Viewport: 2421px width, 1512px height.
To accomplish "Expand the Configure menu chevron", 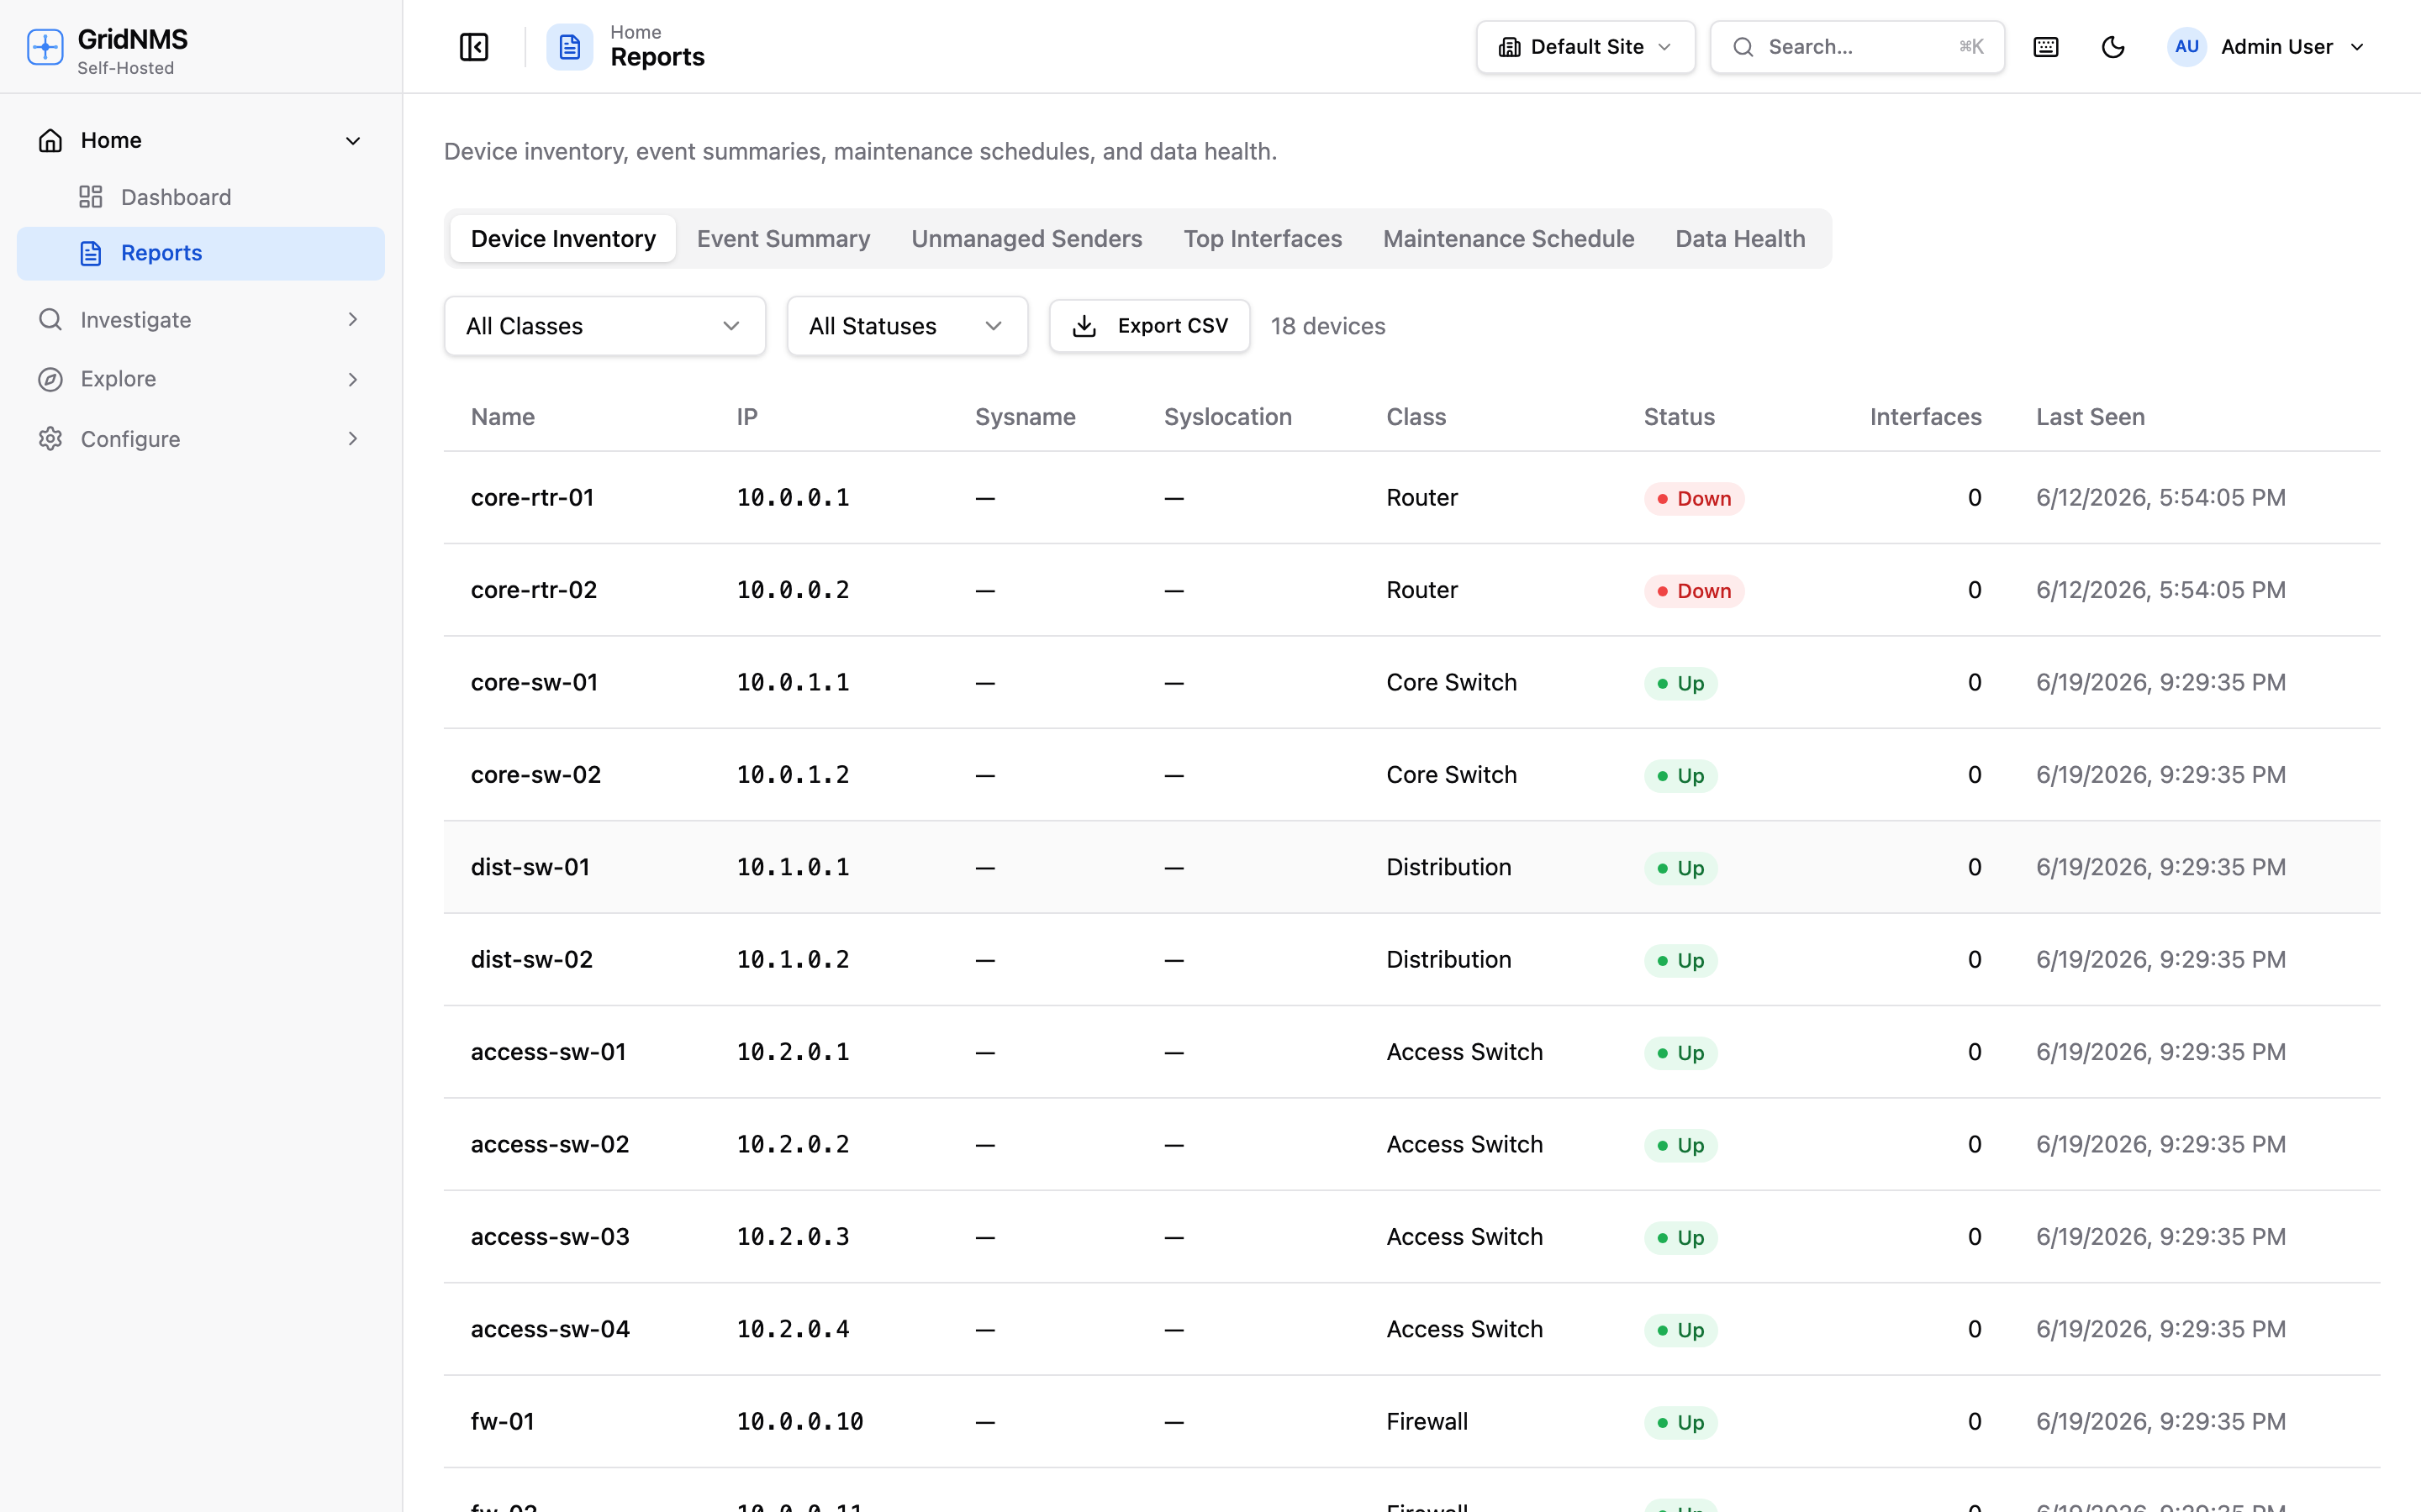I will 353,439.
